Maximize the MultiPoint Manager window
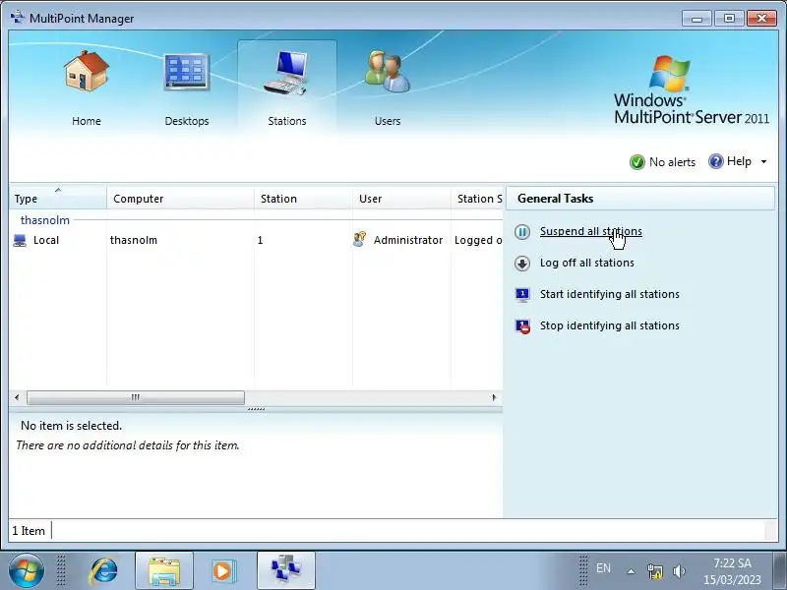The height and width of the screenshot is (590, 787). tap(729, 19)
